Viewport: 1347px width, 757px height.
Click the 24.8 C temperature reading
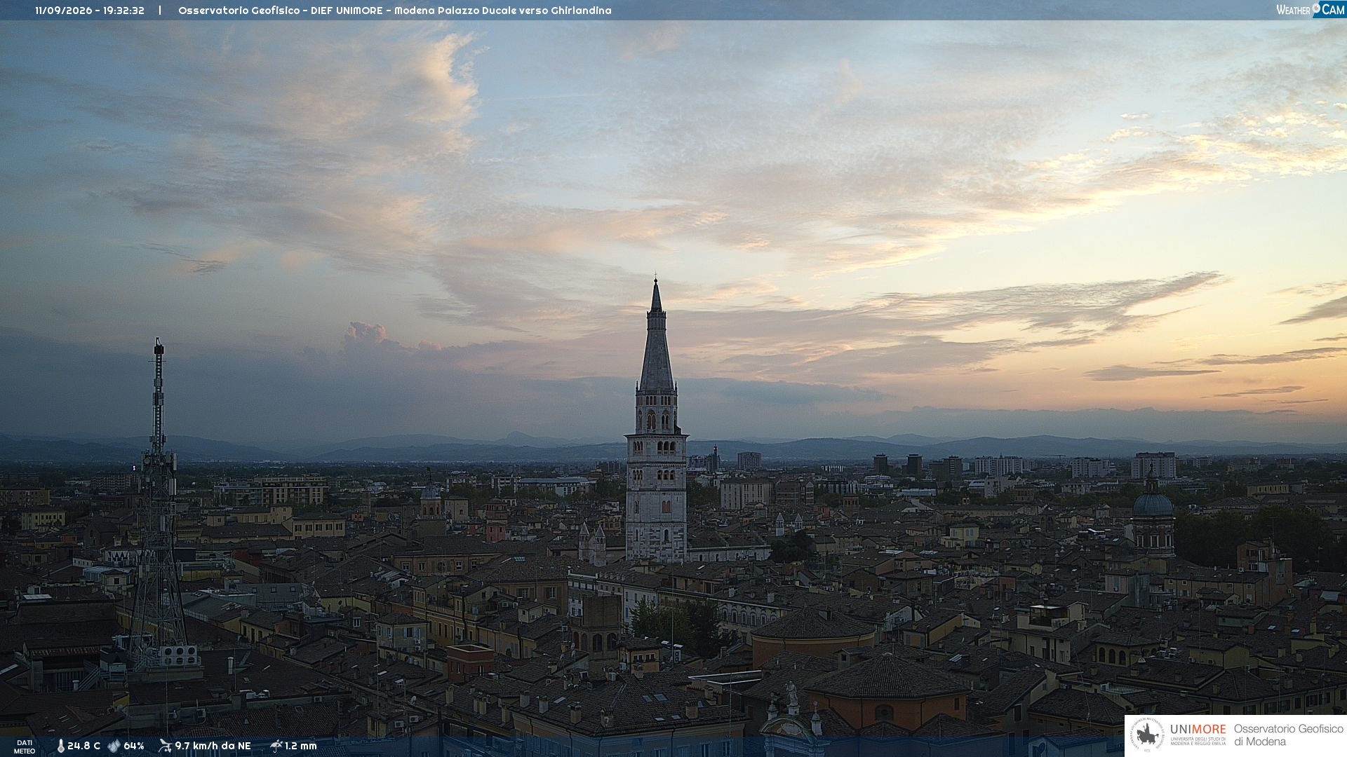(x=83, y=746)
